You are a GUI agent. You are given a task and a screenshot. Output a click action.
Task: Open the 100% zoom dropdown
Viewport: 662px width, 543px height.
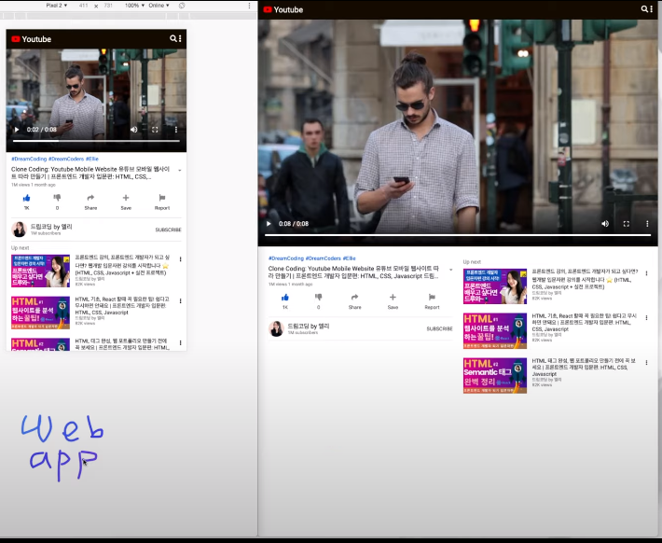coord(134,6)
